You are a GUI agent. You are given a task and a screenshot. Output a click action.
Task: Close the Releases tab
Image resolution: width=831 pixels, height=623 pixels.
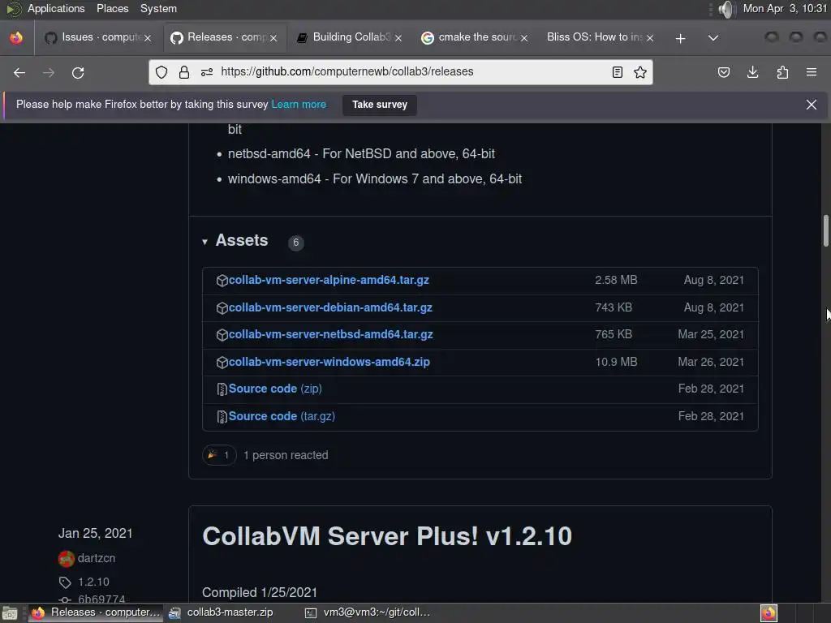pyautogui.click(x=273, y=38)
